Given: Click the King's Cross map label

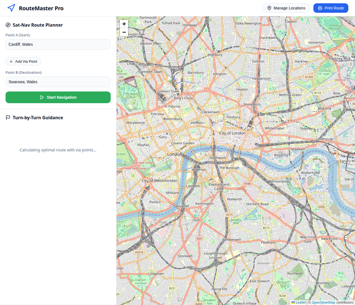Looking at the screenshot, I should [183, 98].
